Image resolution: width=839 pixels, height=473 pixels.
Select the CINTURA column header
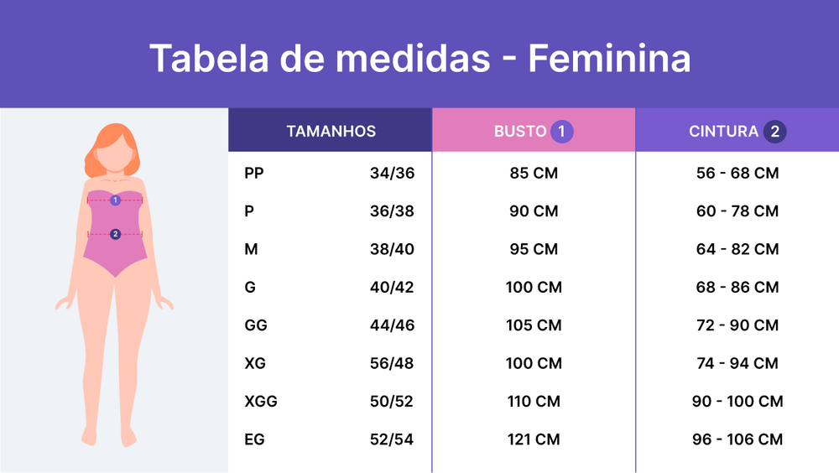point(723,131)
